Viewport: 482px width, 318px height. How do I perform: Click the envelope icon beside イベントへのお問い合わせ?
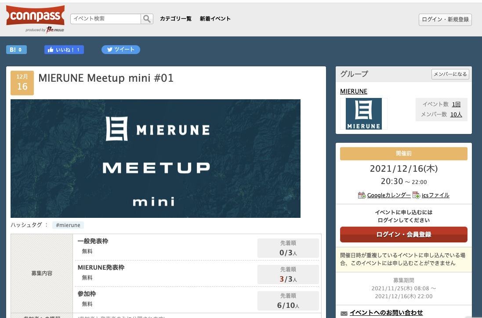tap(343, 313)
